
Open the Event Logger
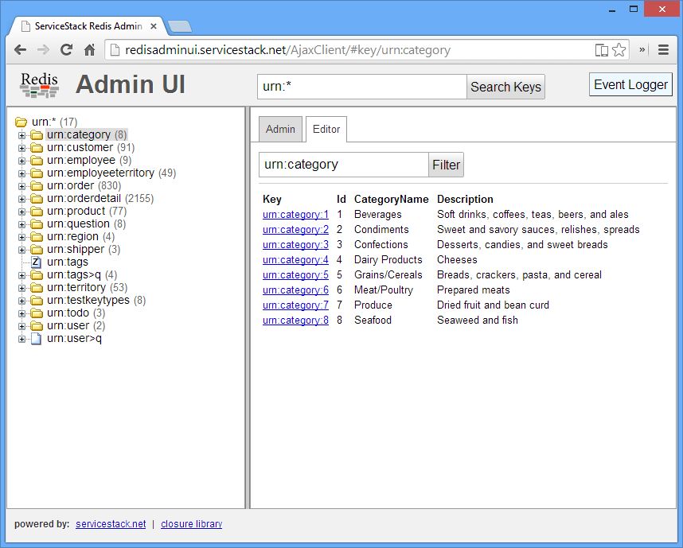pos(630,84)
